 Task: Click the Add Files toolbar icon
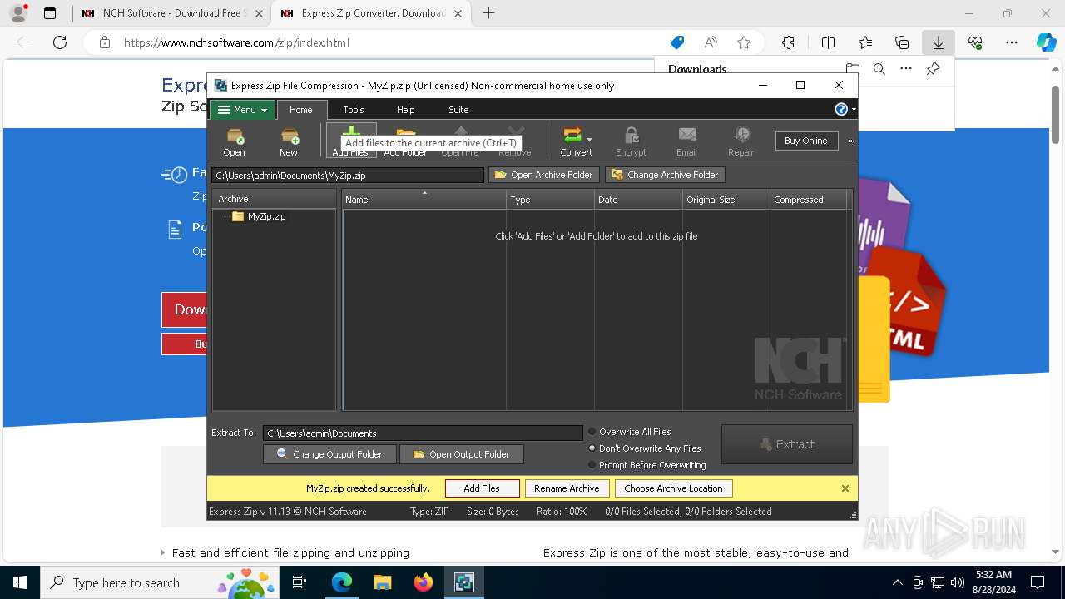pos(350,141)
